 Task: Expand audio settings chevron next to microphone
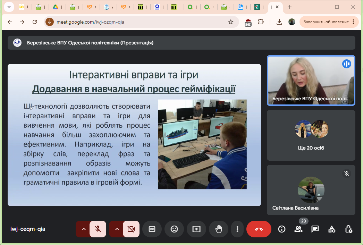coord(83,229)
